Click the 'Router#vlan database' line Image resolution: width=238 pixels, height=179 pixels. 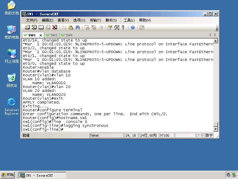pyautogui.click(x=47, y=71)
